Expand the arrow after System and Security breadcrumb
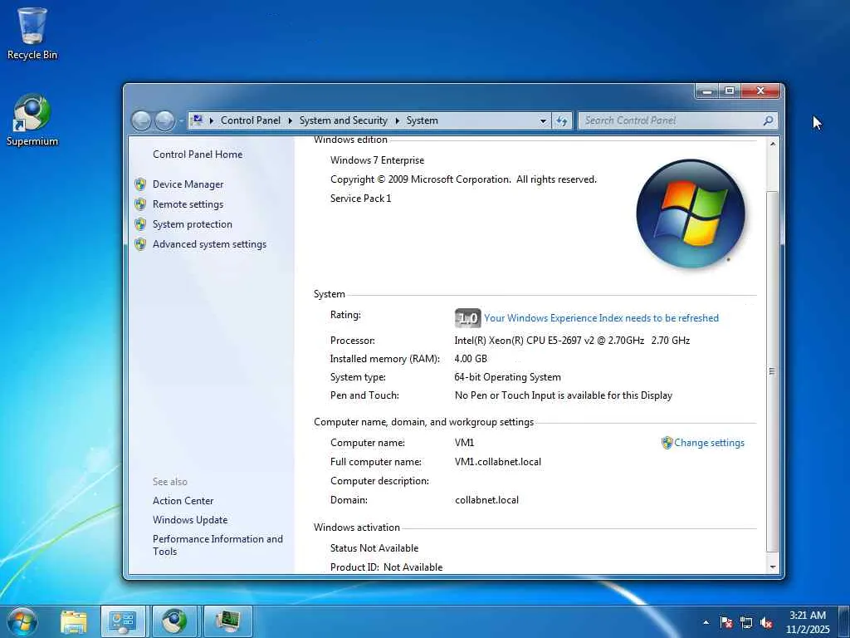 398,120
